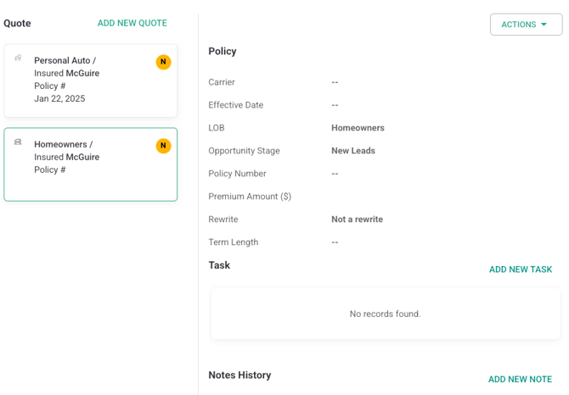Viewport: 569px width, 395px height.
Task: Click the house icon on Homeowners quote
Action: coord(18,142)
